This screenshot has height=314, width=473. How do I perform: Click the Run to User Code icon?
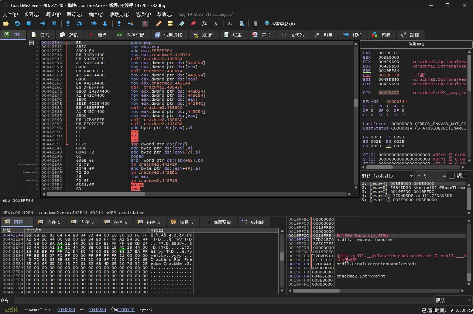point(130,24)
